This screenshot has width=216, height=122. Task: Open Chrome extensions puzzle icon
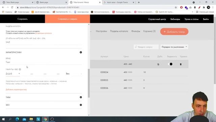coord(204,7)
